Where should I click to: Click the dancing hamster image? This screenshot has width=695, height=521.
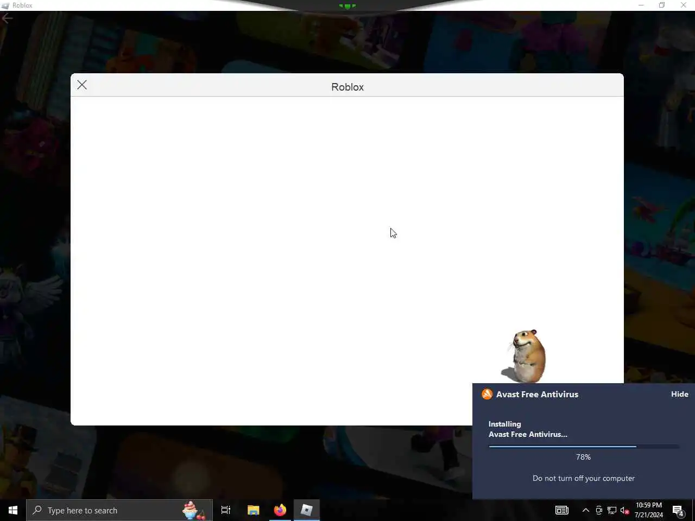pos(525,357)
